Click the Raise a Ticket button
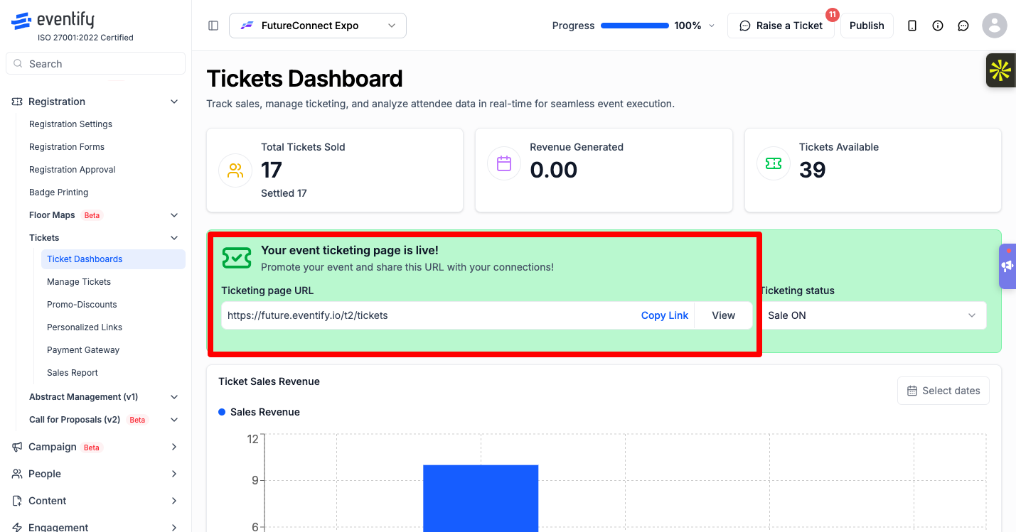Image resolution: width=1016 pixels, height=532 pixels. point(781,26)
